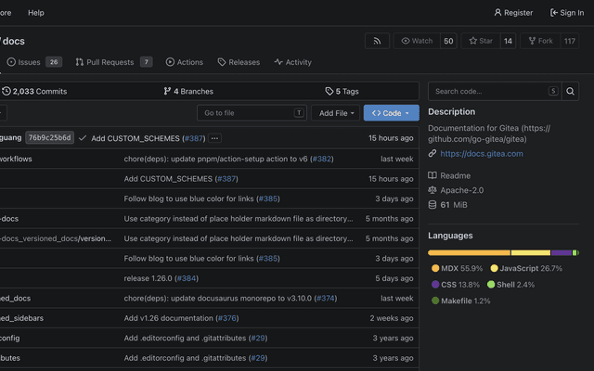The height and width of the screenshot is (371, 594).
Task: Click the search magnifier icon button
Action: pos(570,91)
